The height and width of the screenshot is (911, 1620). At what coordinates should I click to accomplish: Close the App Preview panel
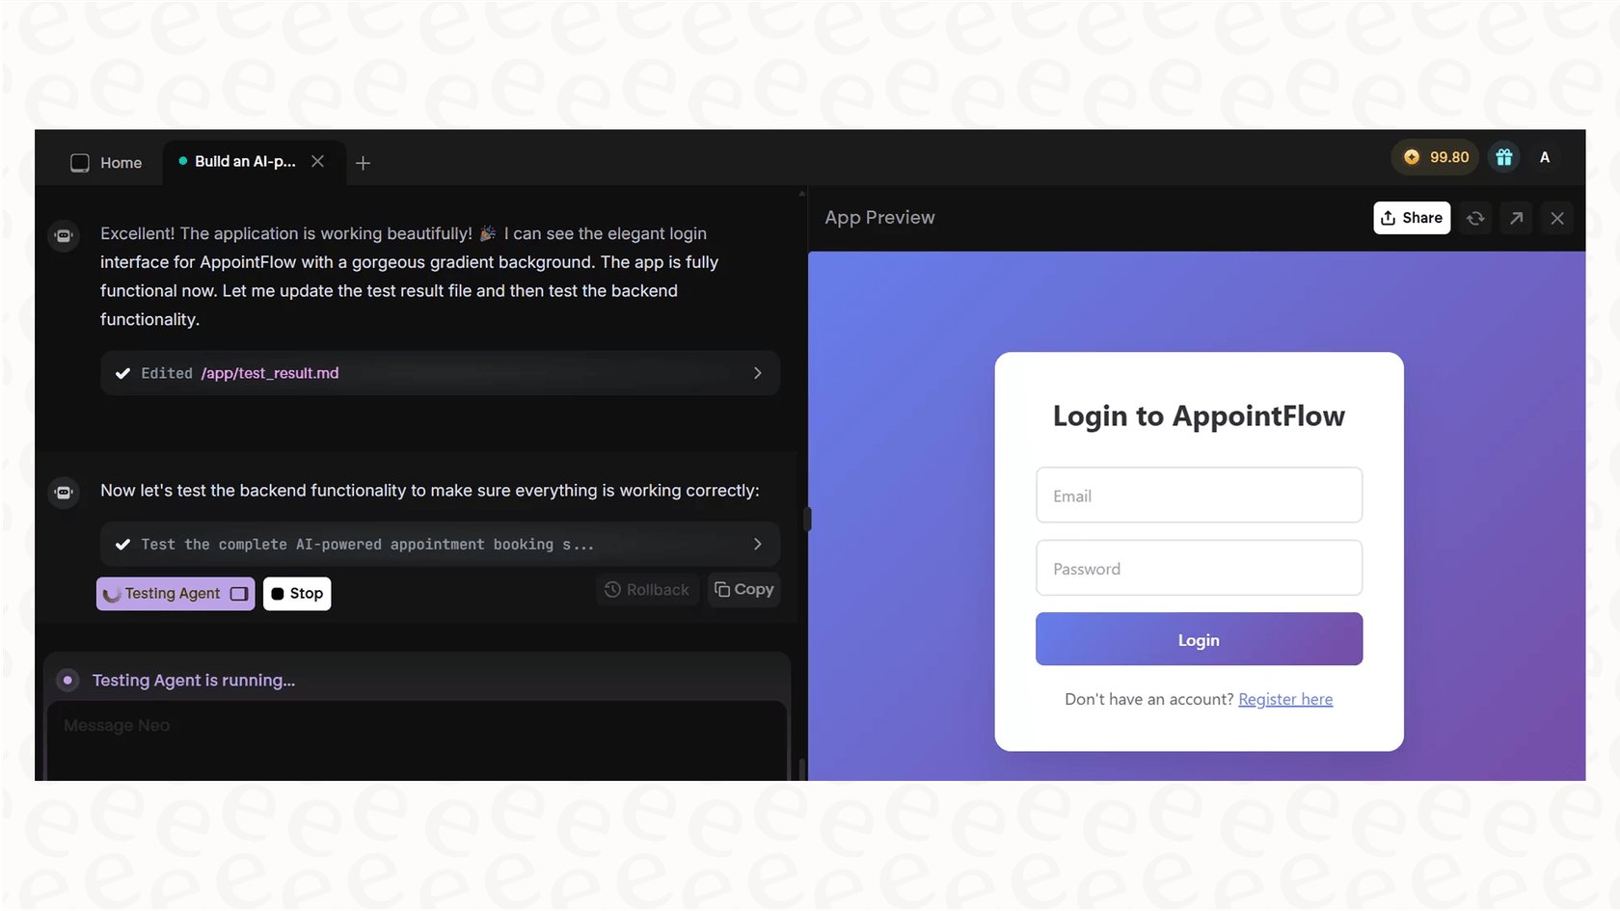pos(1556,218)
